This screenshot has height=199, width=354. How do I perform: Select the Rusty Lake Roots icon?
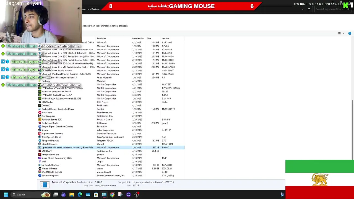coord(40,123)
